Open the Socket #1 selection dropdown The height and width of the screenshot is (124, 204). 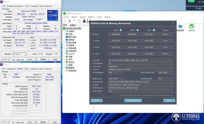pyautogui.click(x=20, y=54)
